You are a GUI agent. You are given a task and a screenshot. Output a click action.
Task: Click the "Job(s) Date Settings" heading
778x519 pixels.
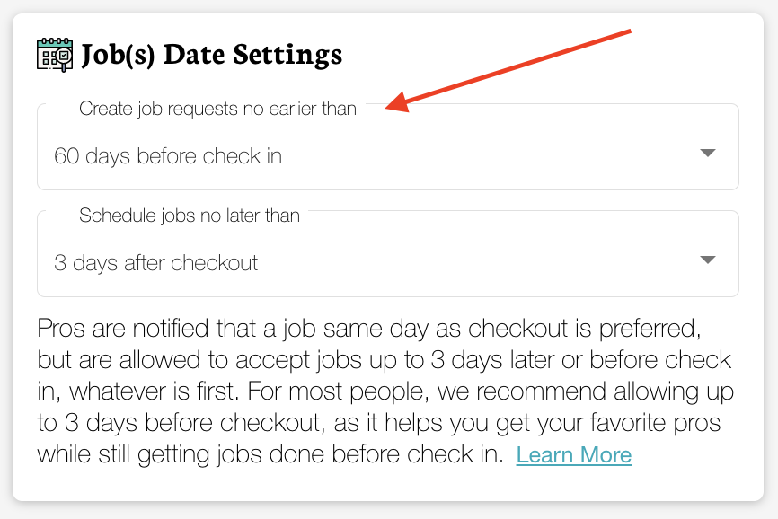tap(212, 55)
